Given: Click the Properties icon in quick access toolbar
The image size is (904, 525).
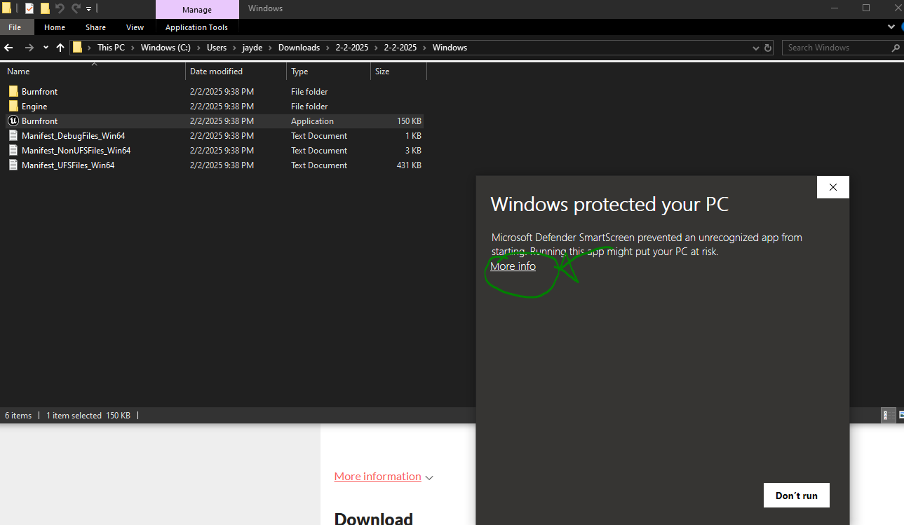Looking at the screenshot, I should 29,8.
